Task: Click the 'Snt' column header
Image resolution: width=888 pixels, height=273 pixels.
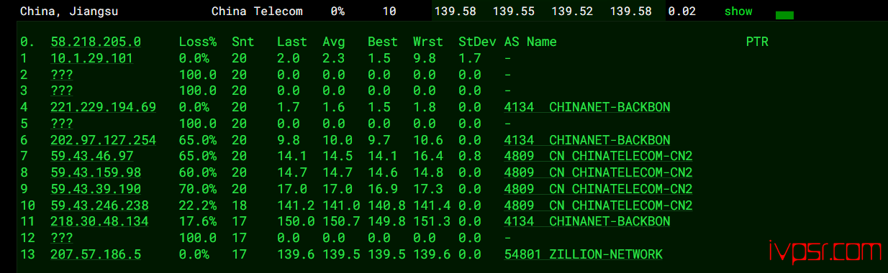Action: pyautogui.click(x=243, y=42)
